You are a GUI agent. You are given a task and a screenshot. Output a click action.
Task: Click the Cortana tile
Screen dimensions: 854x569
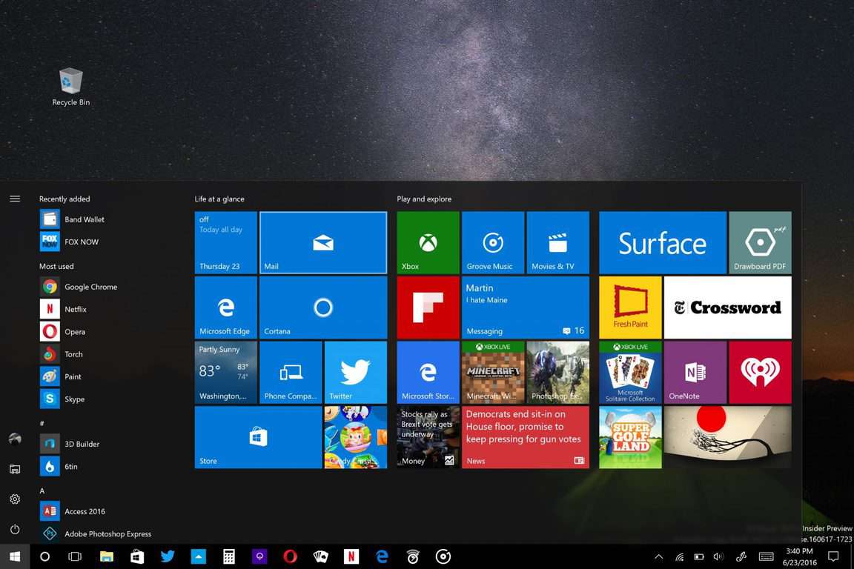pos(322,307)
